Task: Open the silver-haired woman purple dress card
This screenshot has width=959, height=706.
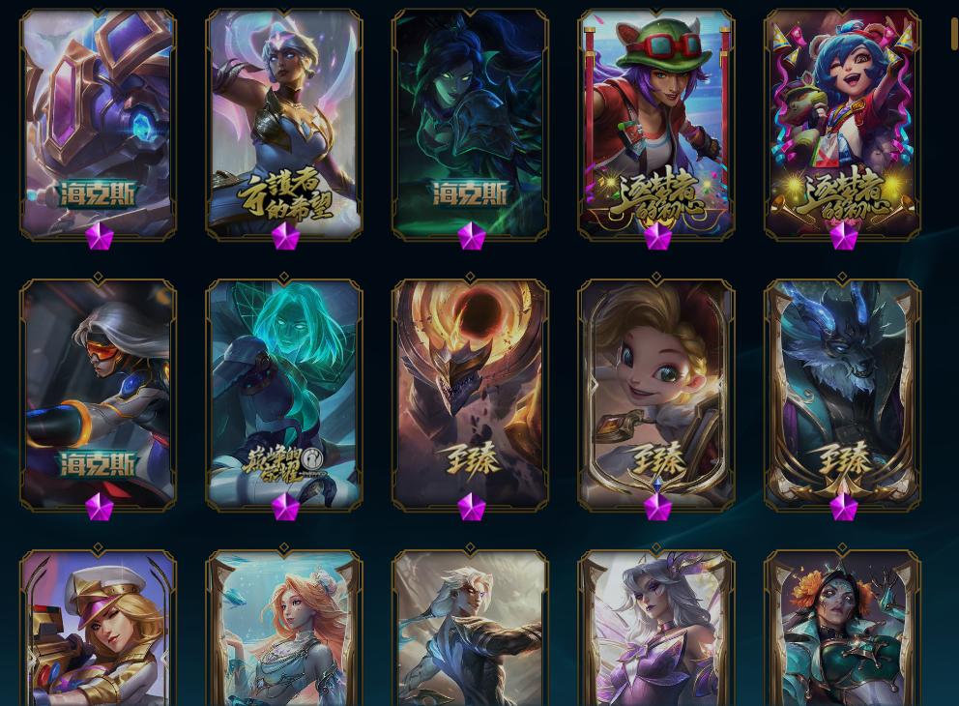Action: click(656, 628)
